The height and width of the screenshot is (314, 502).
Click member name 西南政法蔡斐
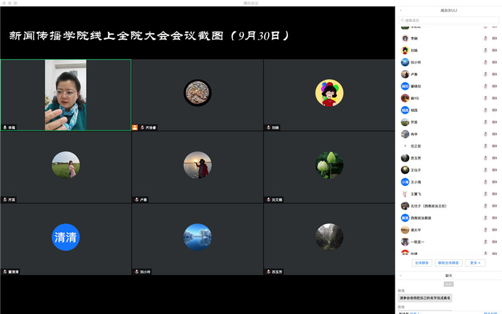click(x=420, y=218)
